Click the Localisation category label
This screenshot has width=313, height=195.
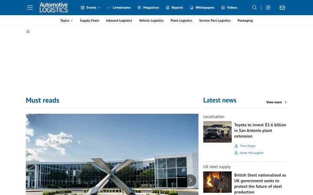tap(214, 117)
